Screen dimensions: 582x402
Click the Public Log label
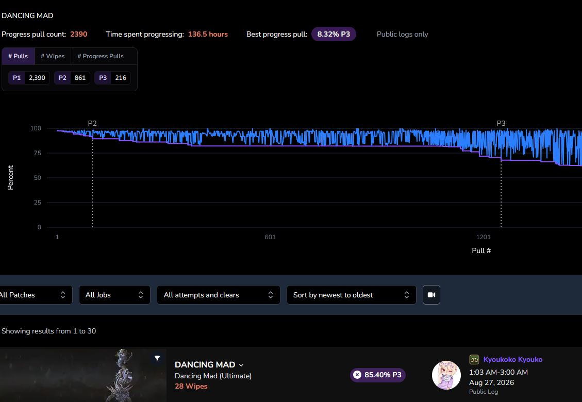(483, 392)
